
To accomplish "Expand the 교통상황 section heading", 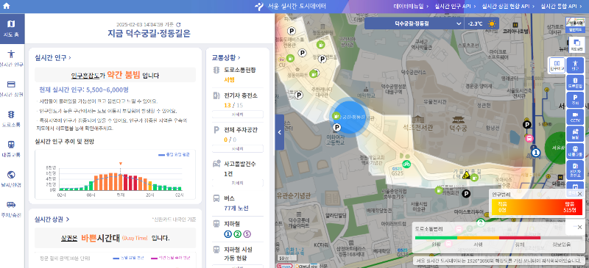I will point(226,58).
